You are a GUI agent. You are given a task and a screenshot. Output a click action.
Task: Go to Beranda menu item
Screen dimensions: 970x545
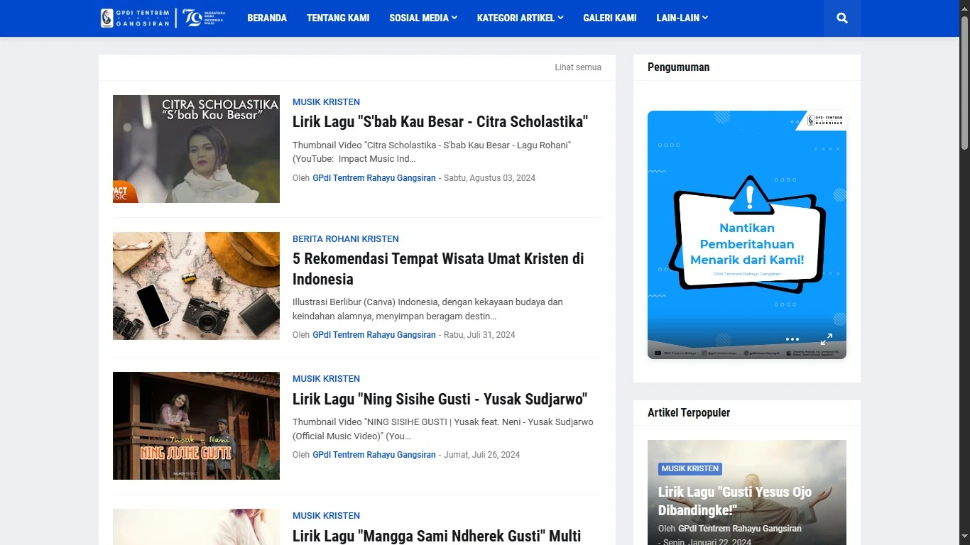(267, 18)
